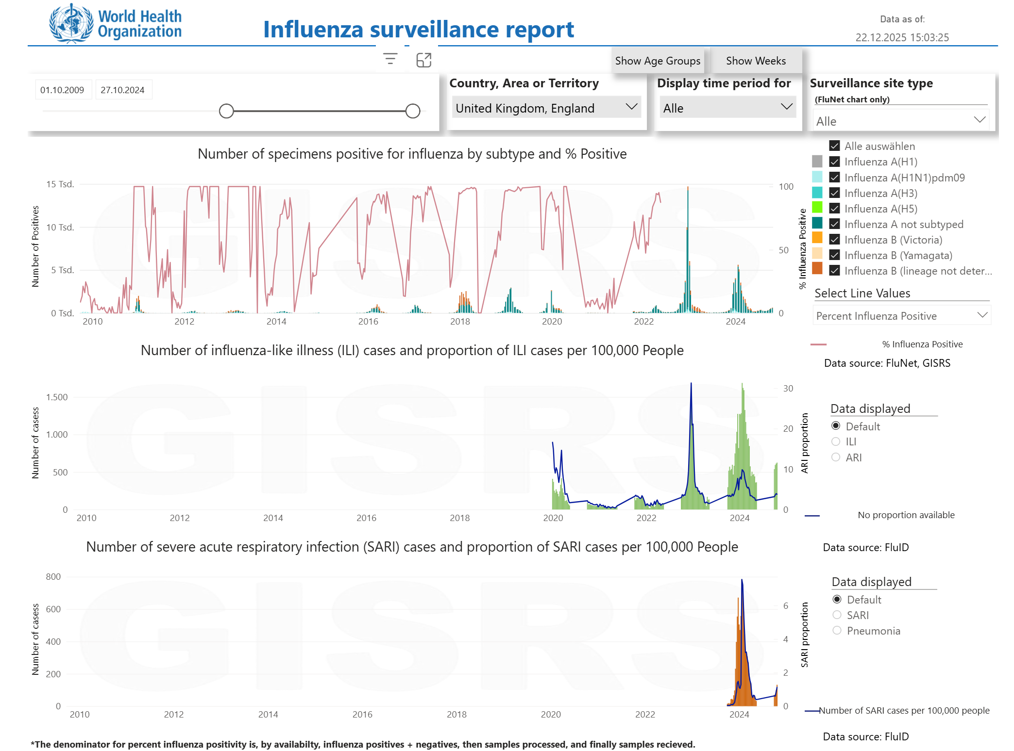Open the Country, Area or Territory dropdown
Screen dimensions: 1014x751
coord(546,107)
